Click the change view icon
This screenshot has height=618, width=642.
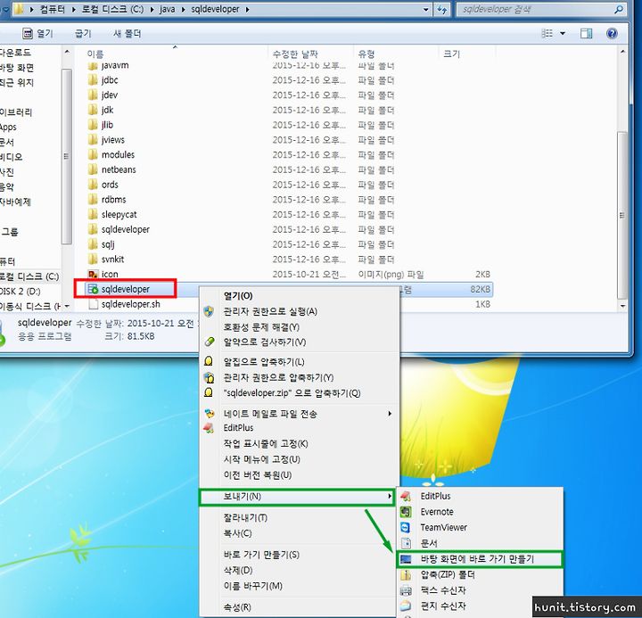[x=547, y=33]
